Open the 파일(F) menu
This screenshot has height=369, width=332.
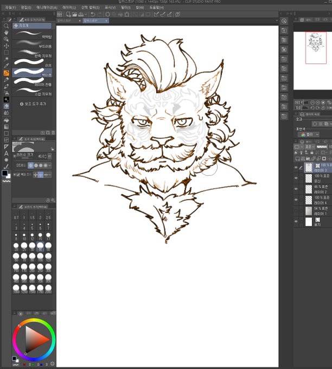coord(10,8)
